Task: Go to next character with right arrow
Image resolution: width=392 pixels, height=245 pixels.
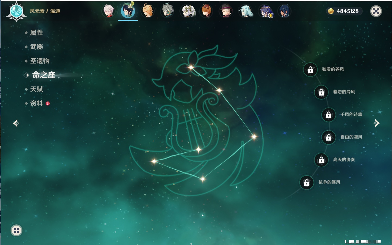Action: pyautogui.click(x=377, y=123)
